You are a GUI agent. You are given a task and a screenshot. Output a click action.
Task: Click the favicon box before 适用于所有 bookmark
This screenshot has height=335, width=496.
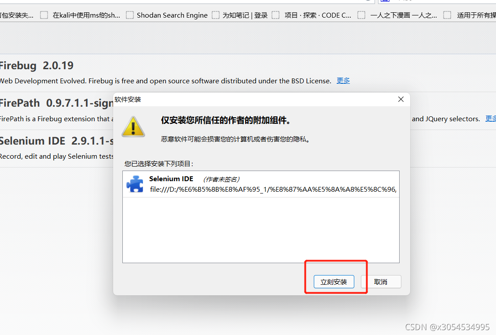(x=447, y=15)
